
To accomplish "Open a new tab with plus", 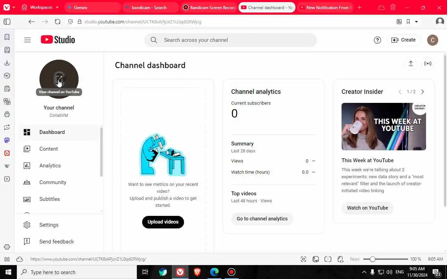I will coord(360,7).
